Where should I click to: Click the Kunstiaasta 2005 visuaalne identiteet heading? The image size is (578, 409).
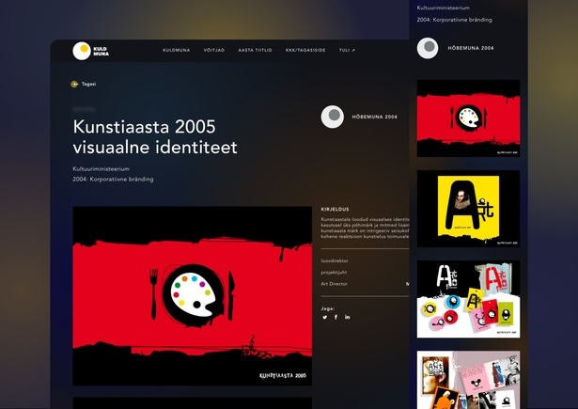[155, 136]
